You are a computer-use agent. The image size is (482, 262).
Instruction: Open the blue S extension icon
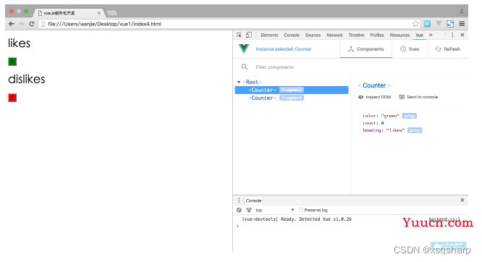point(450,24)
